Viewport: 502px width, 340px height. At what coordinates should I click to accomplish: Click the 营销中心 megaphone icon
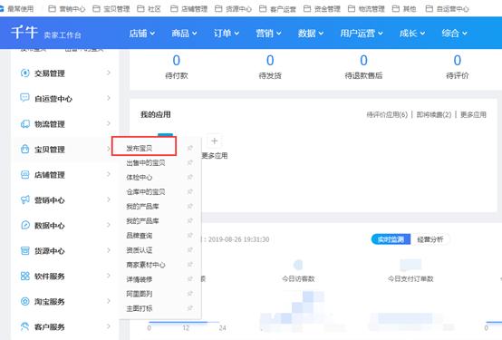(25, 199)
